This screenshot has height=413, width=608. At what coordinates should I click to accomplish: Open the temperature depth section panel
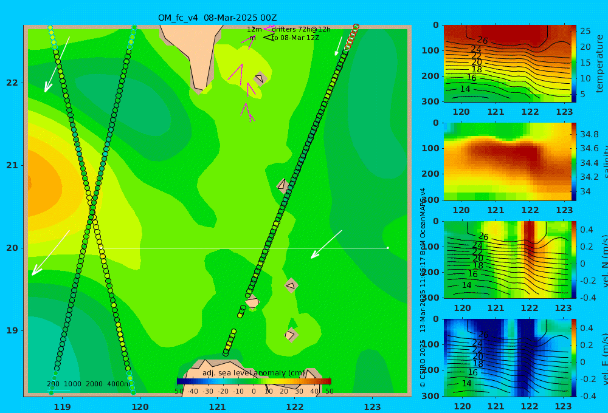coord(507,64)
